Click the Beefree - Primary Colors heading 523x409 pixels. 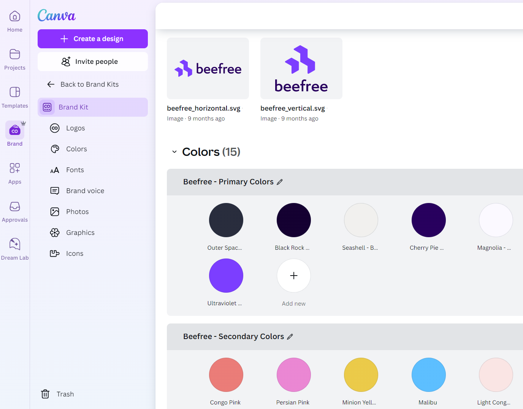(228, 182)
